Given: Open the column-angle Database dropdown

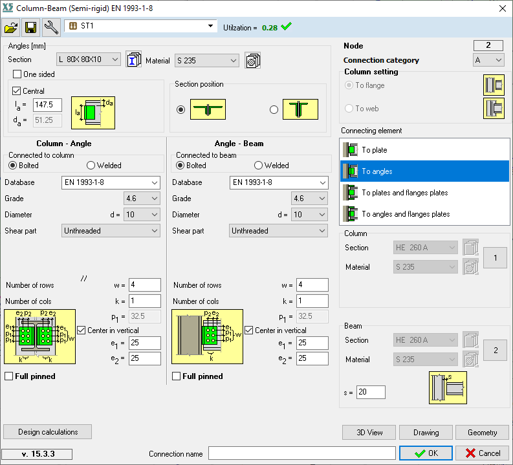Looking at the screenshot, I should (x=111, y=182).
